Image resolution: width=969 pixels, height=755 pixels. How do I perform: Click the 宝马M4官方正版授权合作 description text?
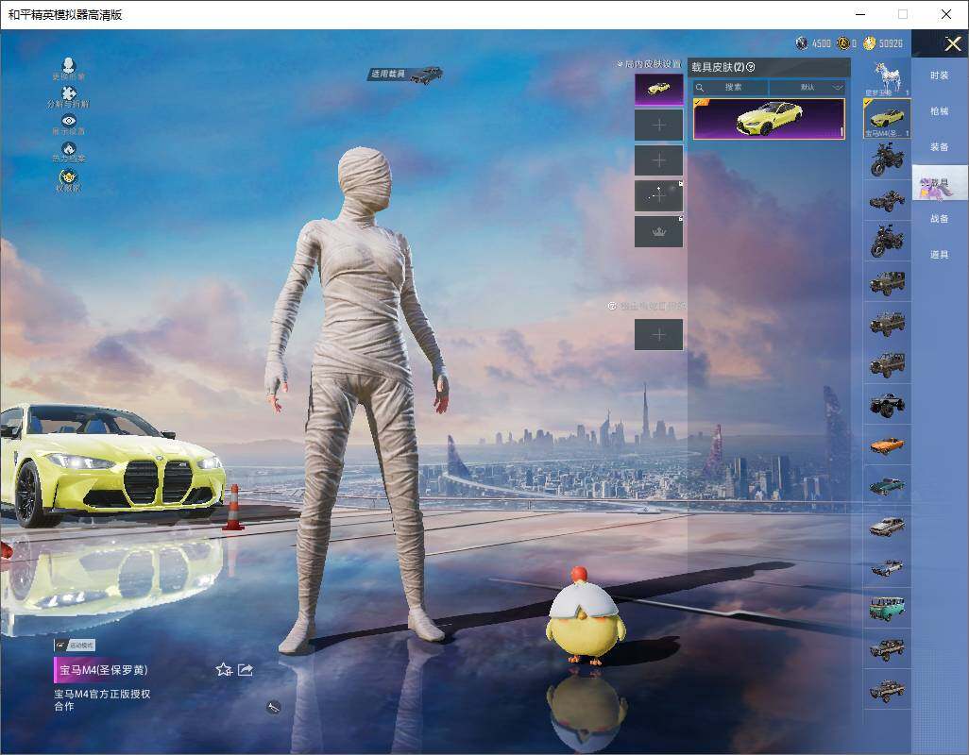point(102,700)
